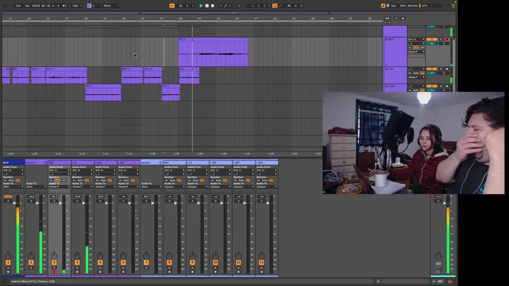Solo the arrangement REC track

(441, 39)
